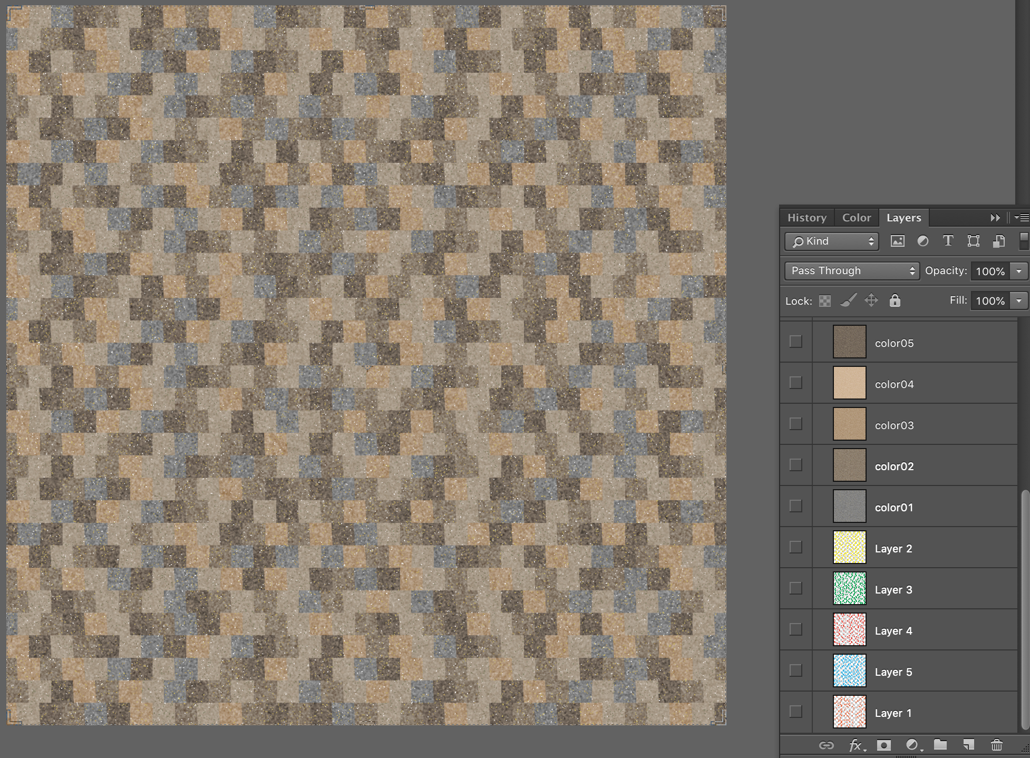Show the color05 layer visibility
The width and height of the screenshot is (1030, 758).
point(796,342)
